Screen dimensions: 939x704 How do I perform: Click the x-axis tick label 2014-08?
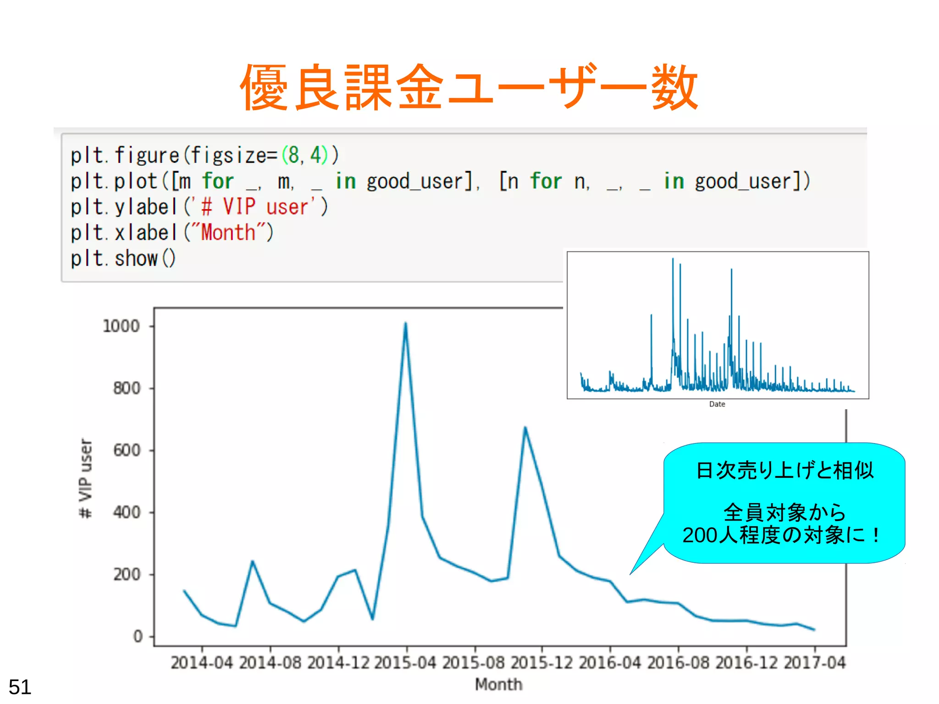click(x=270, y=663)
